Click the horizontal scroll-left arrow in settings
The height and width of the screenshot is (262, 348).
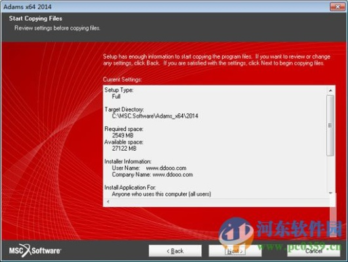[108, 202]
